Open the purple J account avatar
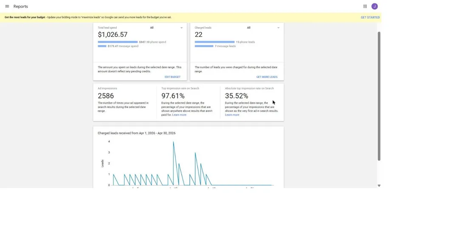The image size is (467, 230). tap(374, 6)
